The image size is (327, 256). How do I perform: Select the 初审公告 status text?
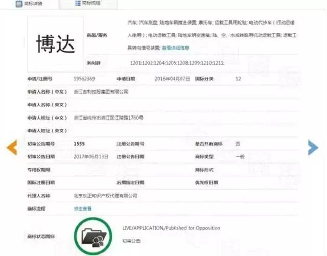point(131,241)
